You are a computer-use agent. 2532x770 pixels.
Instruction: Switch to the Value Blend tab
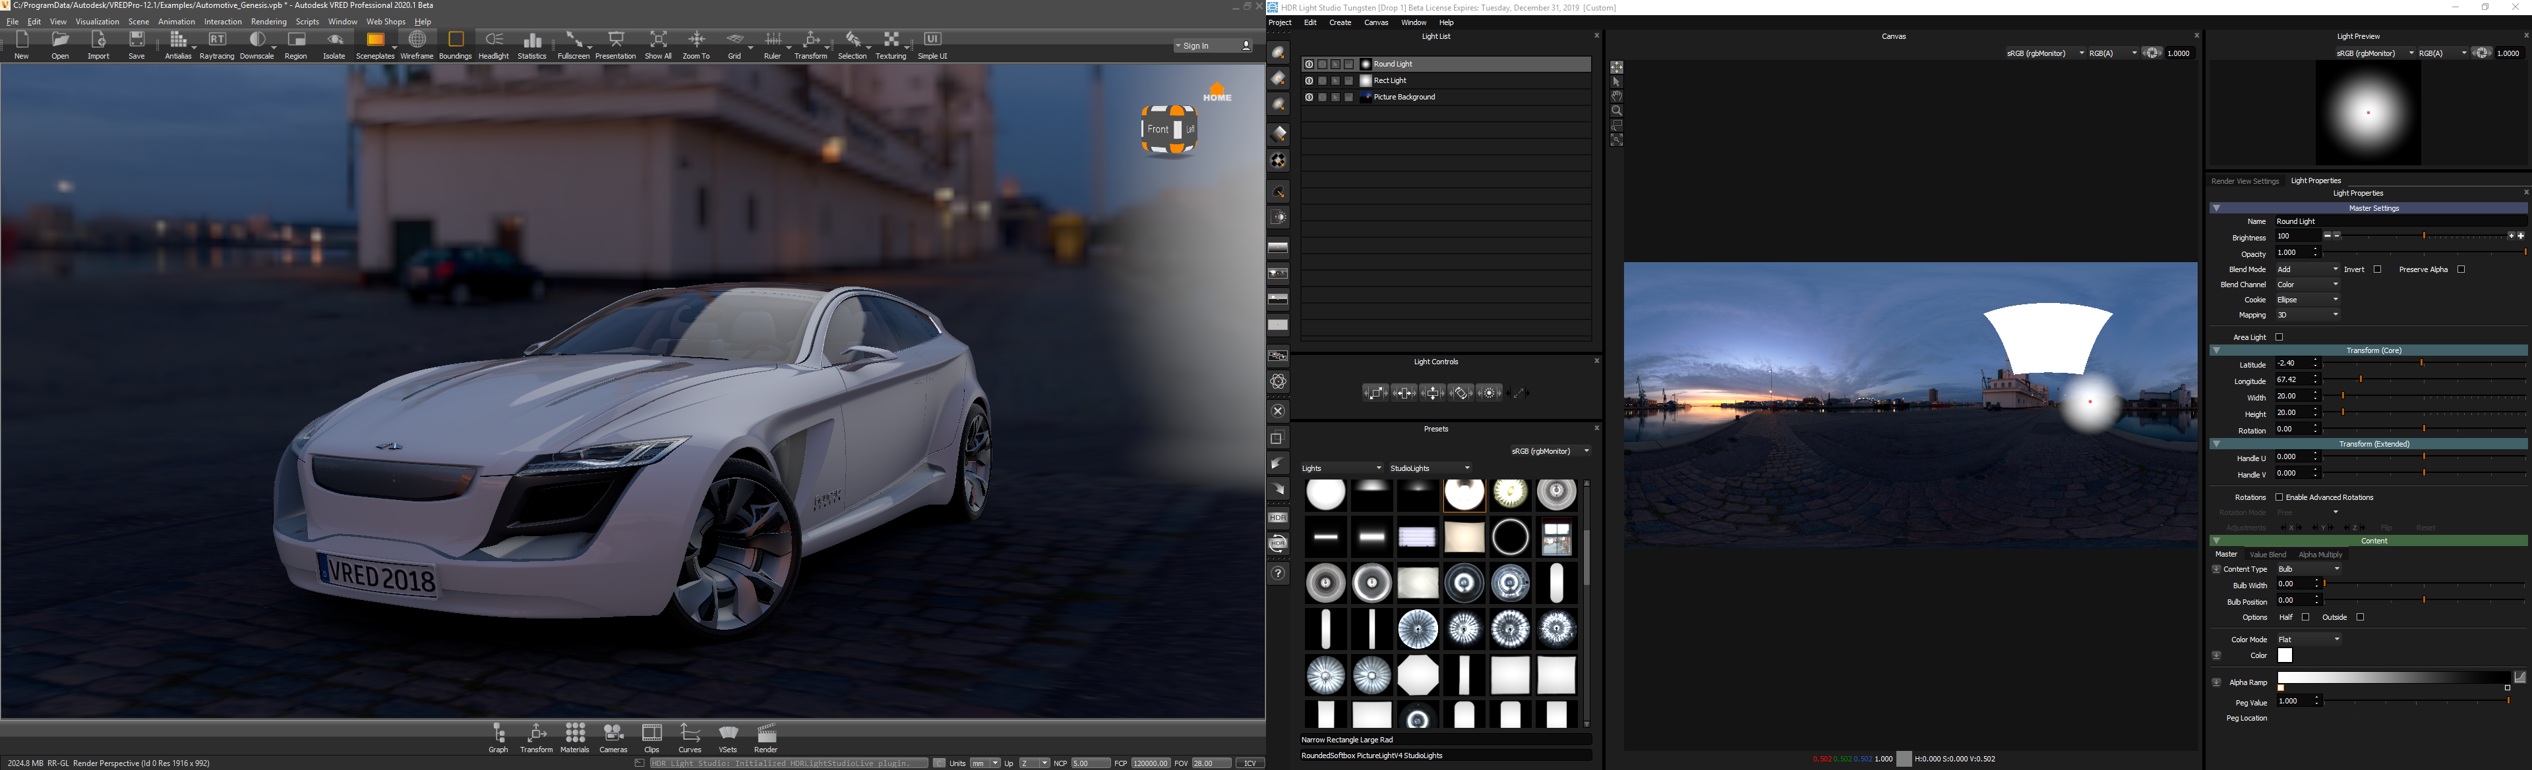(x=2268, y=555)
